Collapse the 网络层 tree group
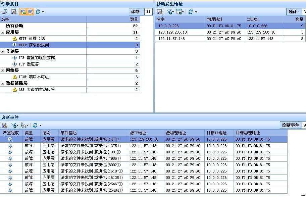 click(3, 70)
